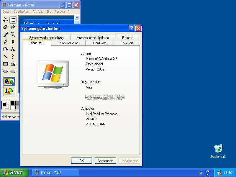Pick the Airbrush spray tool

click(6, 49)
